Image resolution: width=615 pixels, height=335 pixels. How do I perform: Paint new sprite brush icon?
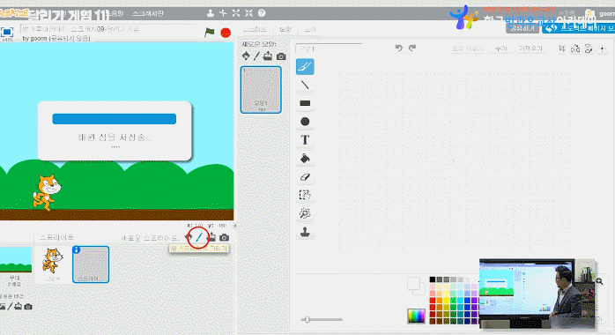(199, 237)
